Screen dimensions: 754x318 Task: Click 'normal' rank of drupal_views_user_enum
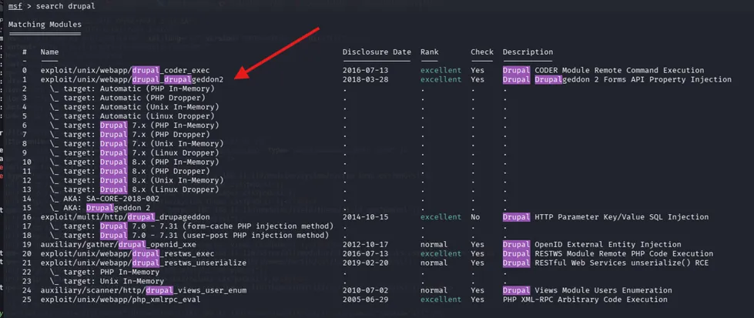(x=434, y=290)
